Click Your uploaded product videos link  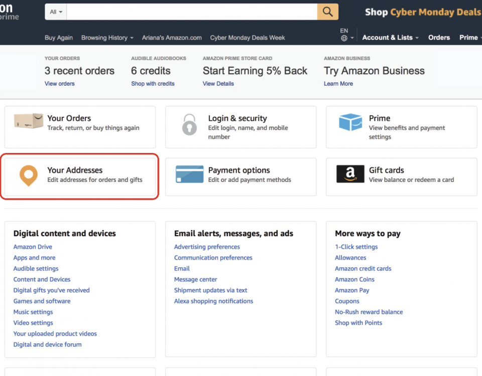tap(55, 334)
